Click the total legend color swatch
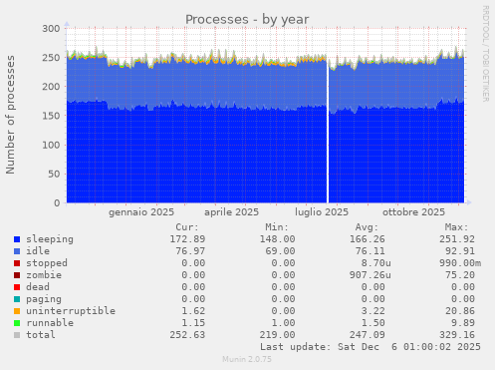The width and height of the screenshot is (495, 370). (17, 335)
